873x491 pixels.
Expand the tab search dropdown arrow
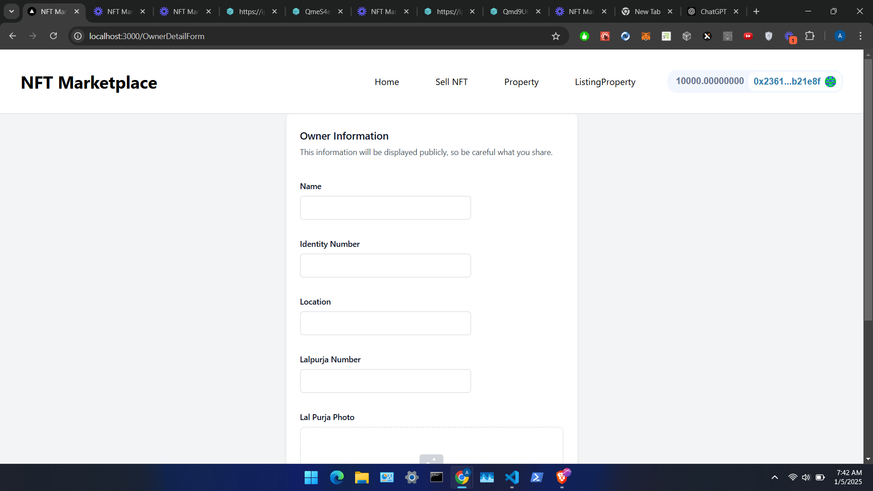(x=11, y=11)
